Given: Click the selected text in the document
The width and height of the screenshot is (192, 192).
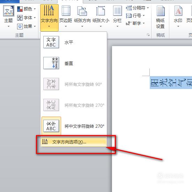Looking at the screenshot, I should pyautogui.click(x=171, y=83).
